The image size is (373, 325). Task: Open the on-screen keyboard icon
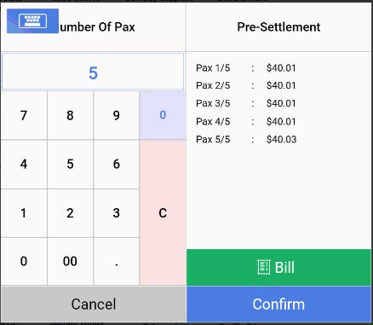click(x=32, y=21)
